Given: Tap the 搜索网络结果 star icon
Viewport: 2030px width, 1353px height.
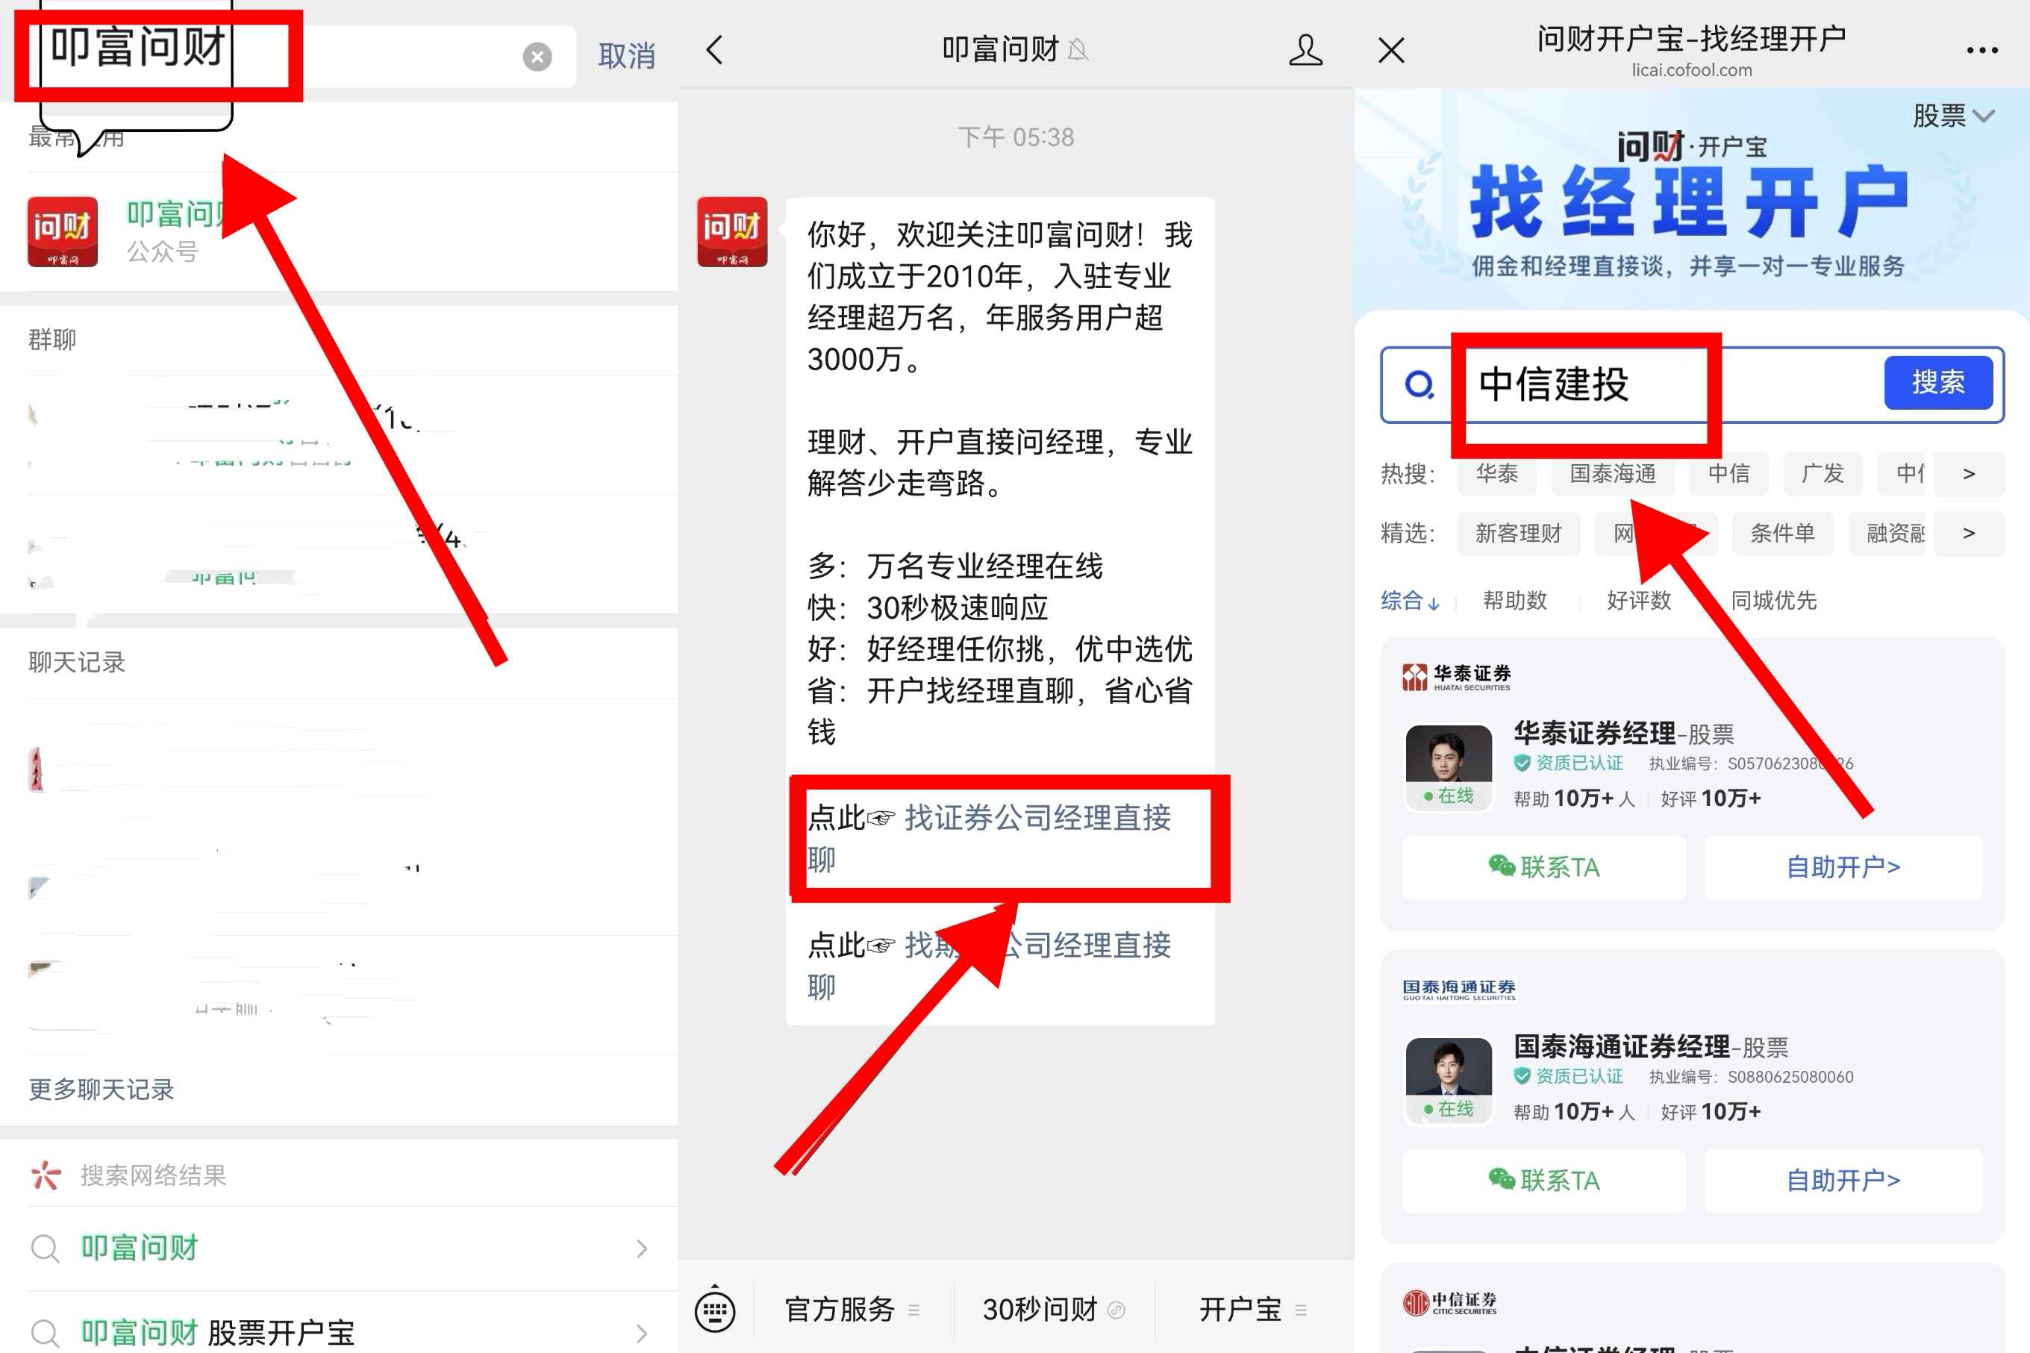Looking at the screenshot, I should [x=46, y=1175].
